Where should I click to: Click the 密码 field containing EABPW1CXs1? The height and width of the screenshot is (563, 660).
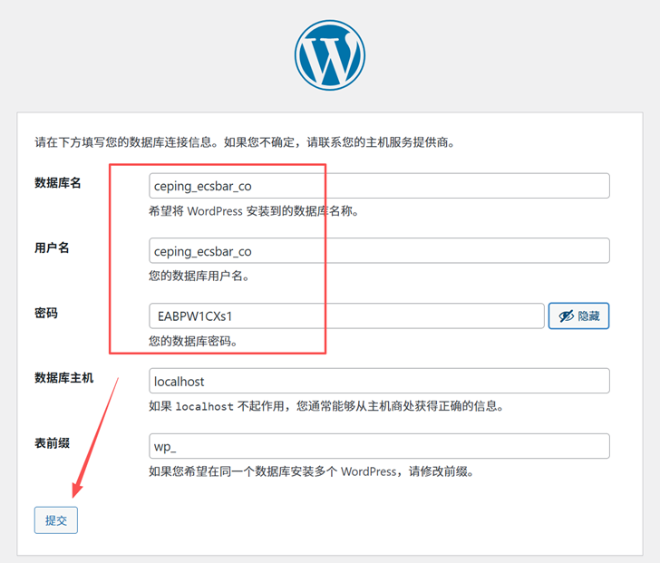pyautogui.click(x=346, y=316)
